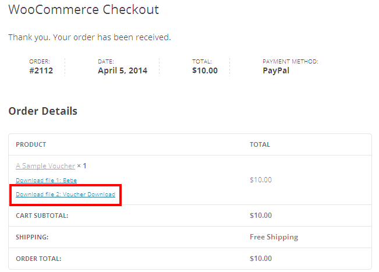Click the PayPal payment method text
This screenshot has width=379, height=272.
[276, 70]
